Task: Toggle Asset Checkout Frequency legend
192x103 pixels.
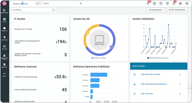Action: (158, 58)
